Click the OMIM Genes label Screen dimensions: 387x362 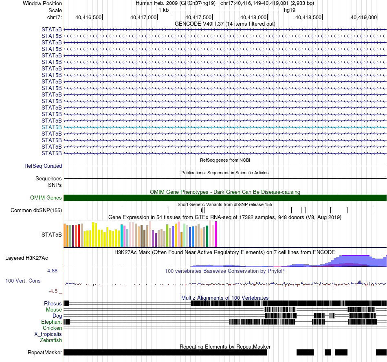46,197
